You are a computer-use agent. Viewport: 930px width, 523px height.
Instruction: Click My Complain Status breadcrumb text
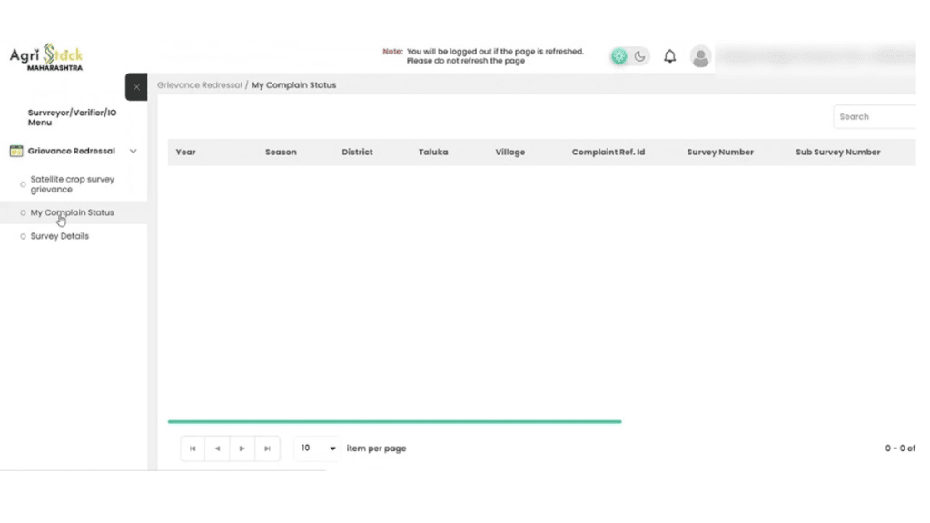[293, 84]
